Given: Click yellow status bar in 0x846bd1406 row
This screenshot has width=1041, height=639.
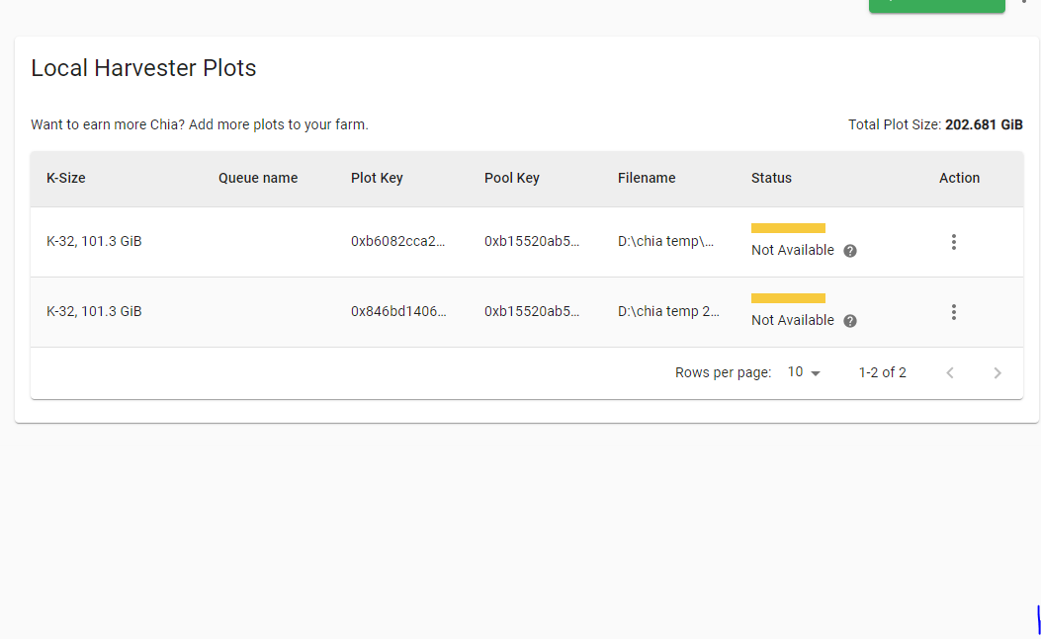Looking at the screenshot, I should (x=788, y=298).
